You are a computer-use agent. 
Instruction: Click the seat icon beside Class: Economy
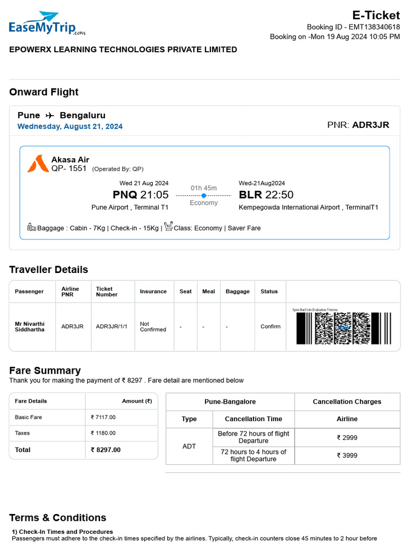point(168,227)
